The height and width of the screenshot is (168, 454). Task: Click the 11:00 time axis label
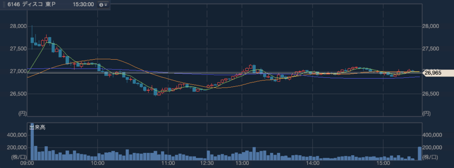168,164
